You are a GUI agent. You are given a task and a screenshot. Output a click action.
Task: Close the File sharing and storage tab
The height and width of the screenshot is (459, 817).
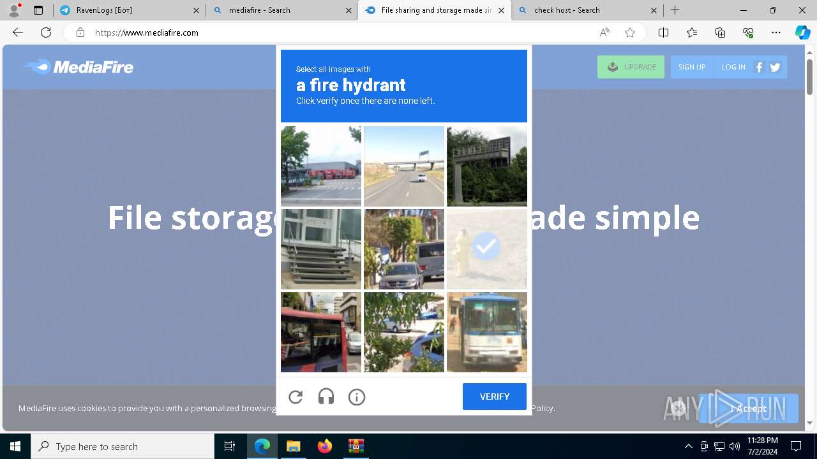pyautogui.click(x=501, y=10)
